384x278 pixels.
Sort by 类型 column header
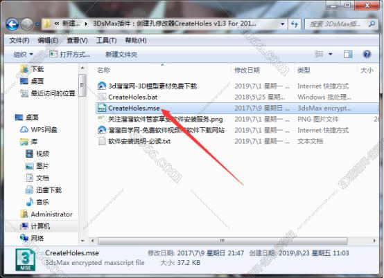[304, 71]
